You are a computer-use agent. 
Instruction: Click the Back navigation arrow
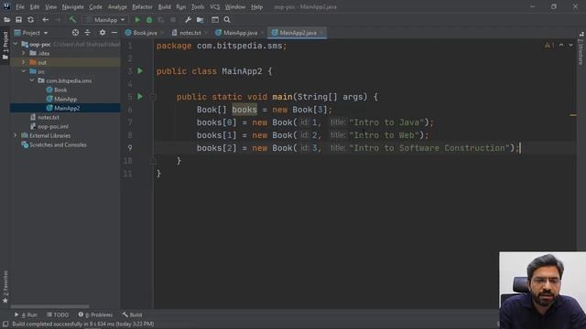click(x=46, y=20)
